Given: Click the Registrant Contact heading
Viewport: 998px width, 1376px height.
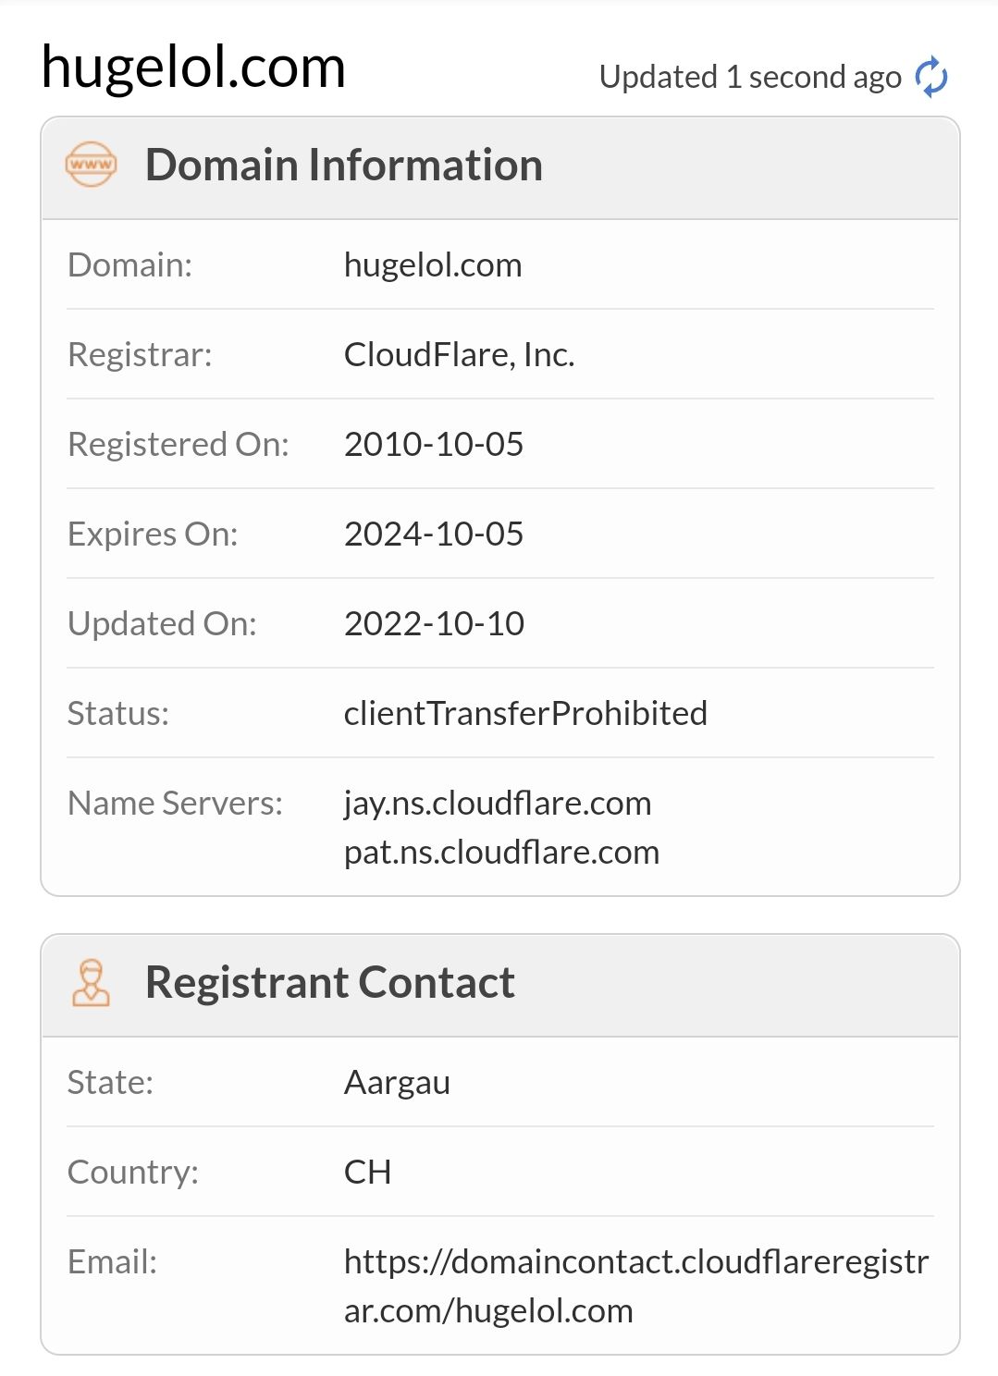Looking at the screenshot, I should tap(330, 982).
